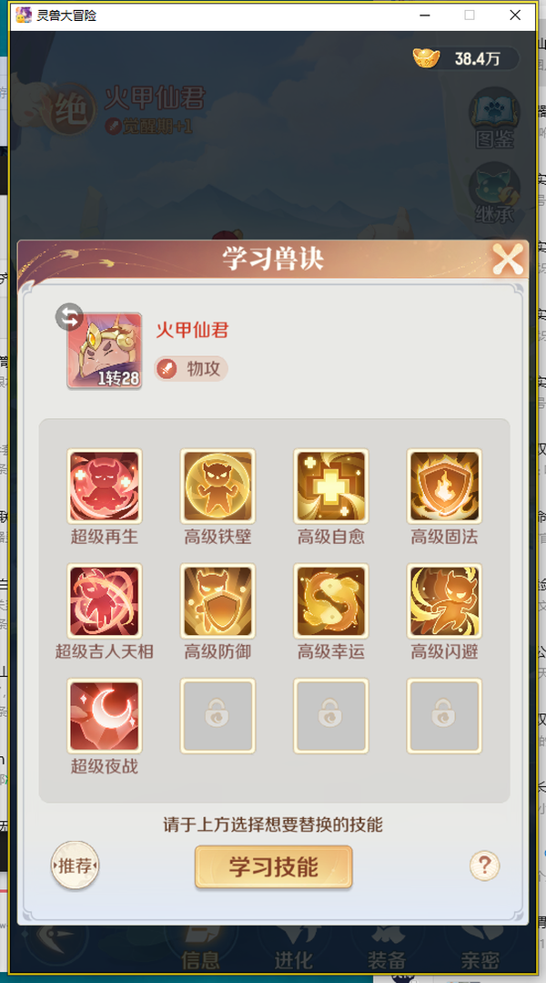Open the 继承 inheritance icon
The height and width of the screenshot is (983, 546).
(495, 193)
